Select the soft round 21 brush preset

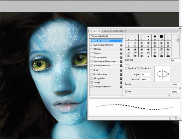(x=148, y=44)
